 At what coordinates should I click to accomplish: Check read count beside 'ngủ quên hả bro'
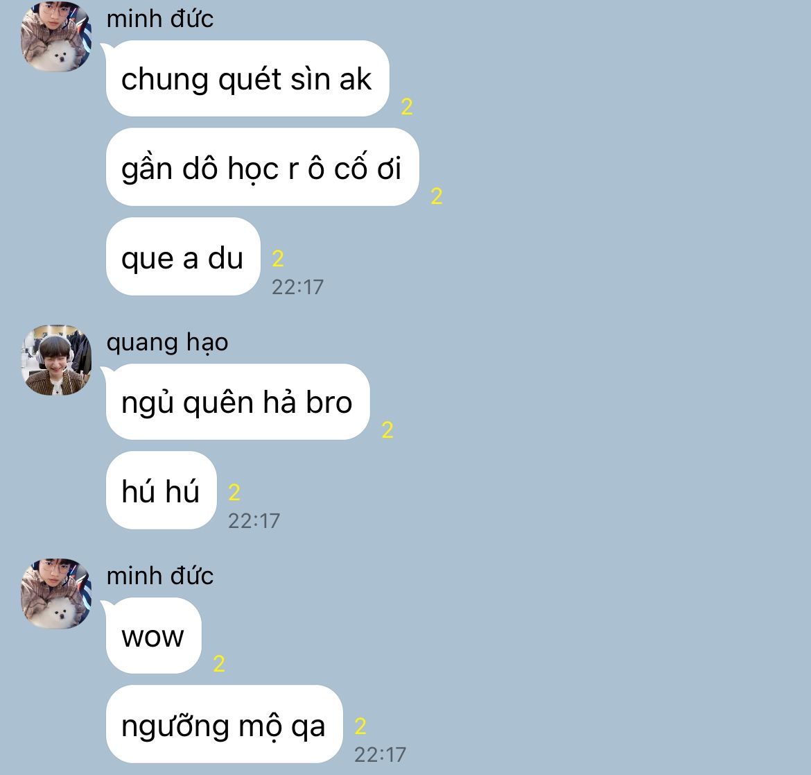387,429
